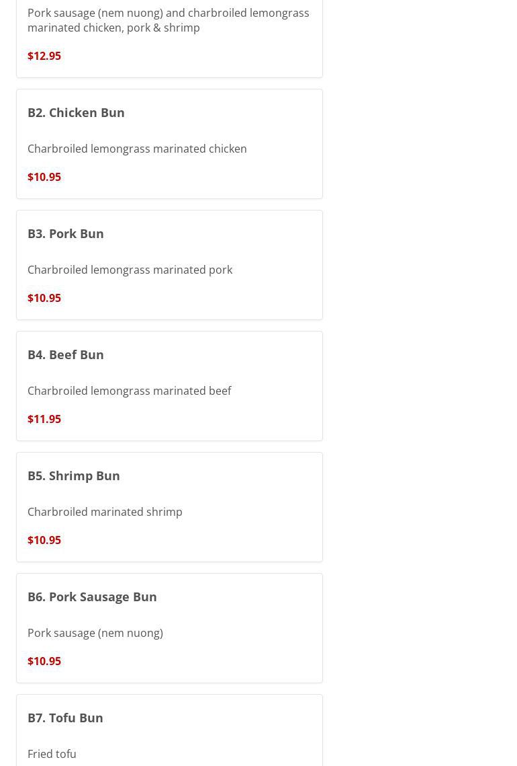Screen dimensions: 517x766
Task: Click the Shrimp Bun $10.95 price
Action: click(x=44, y=540)
